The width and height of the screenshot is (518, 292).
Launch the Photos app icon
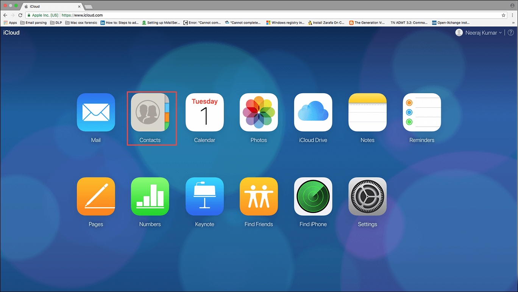pyautogui.click(x=259, y=112)
